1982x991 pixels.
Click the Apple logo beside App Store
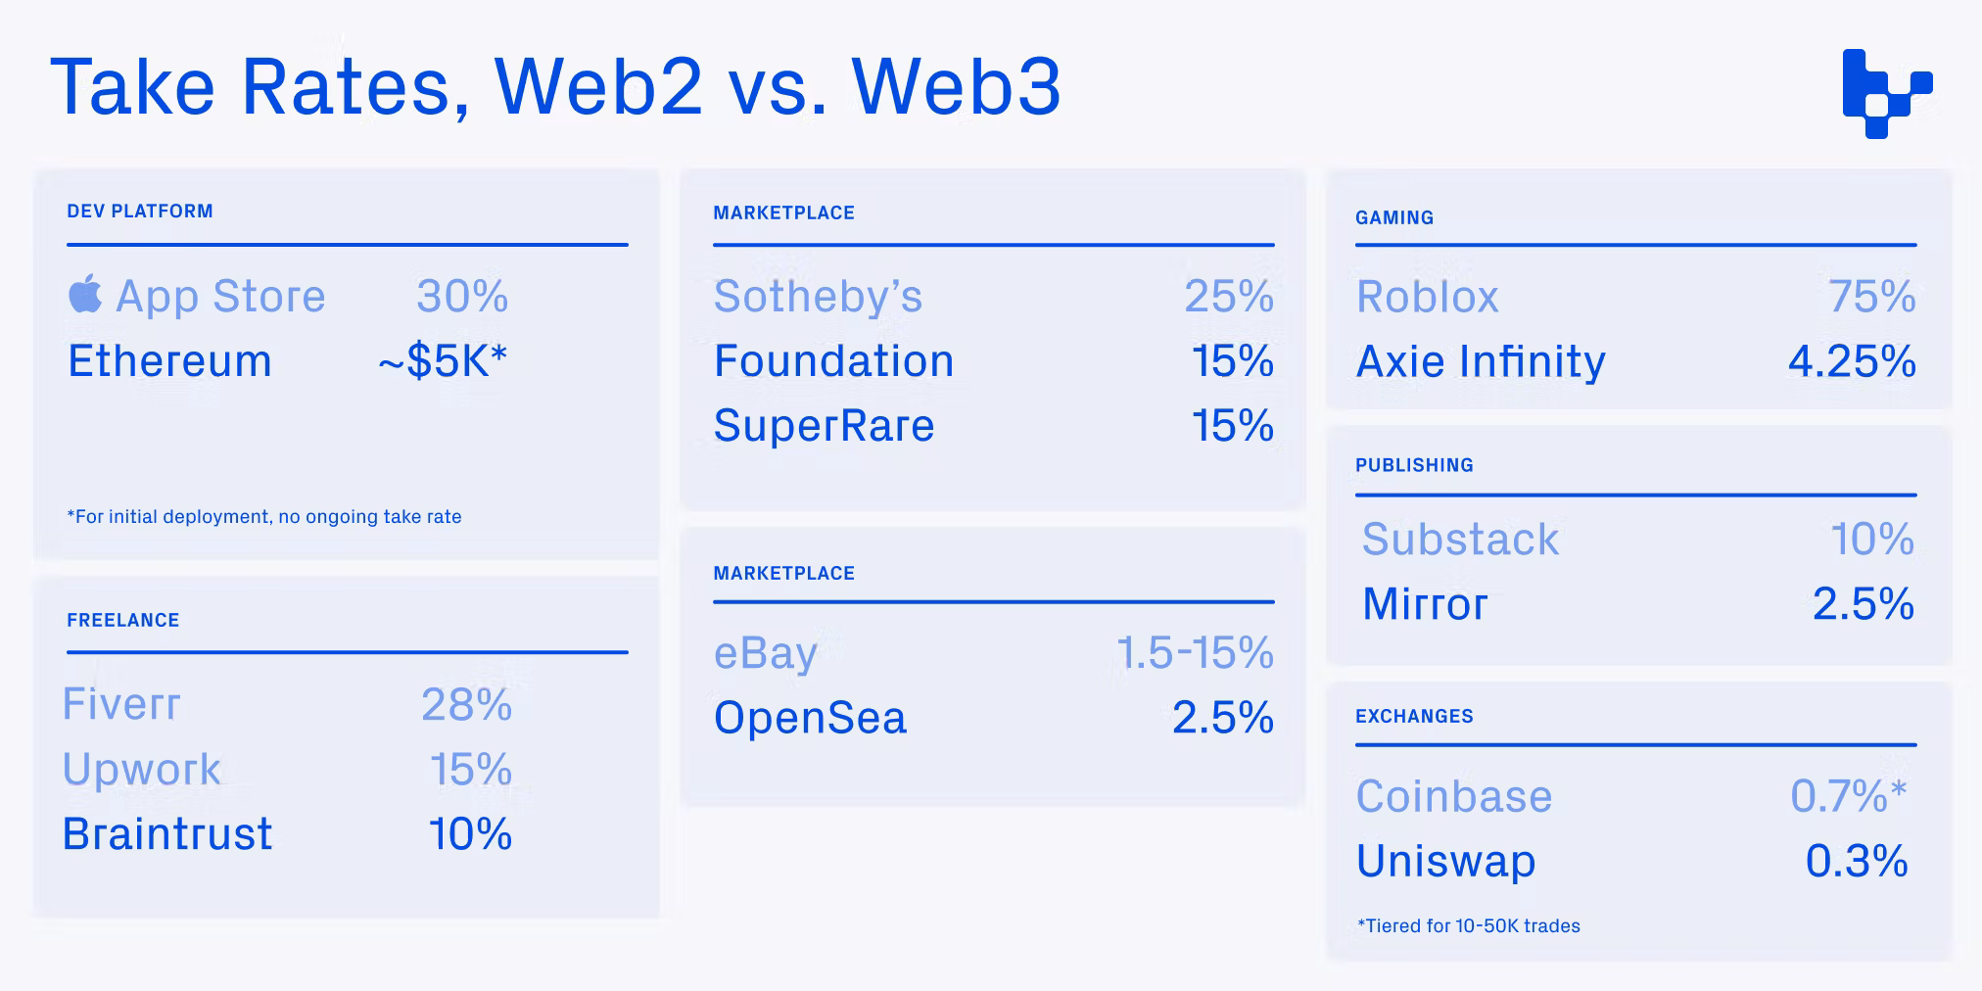point(85,294)
